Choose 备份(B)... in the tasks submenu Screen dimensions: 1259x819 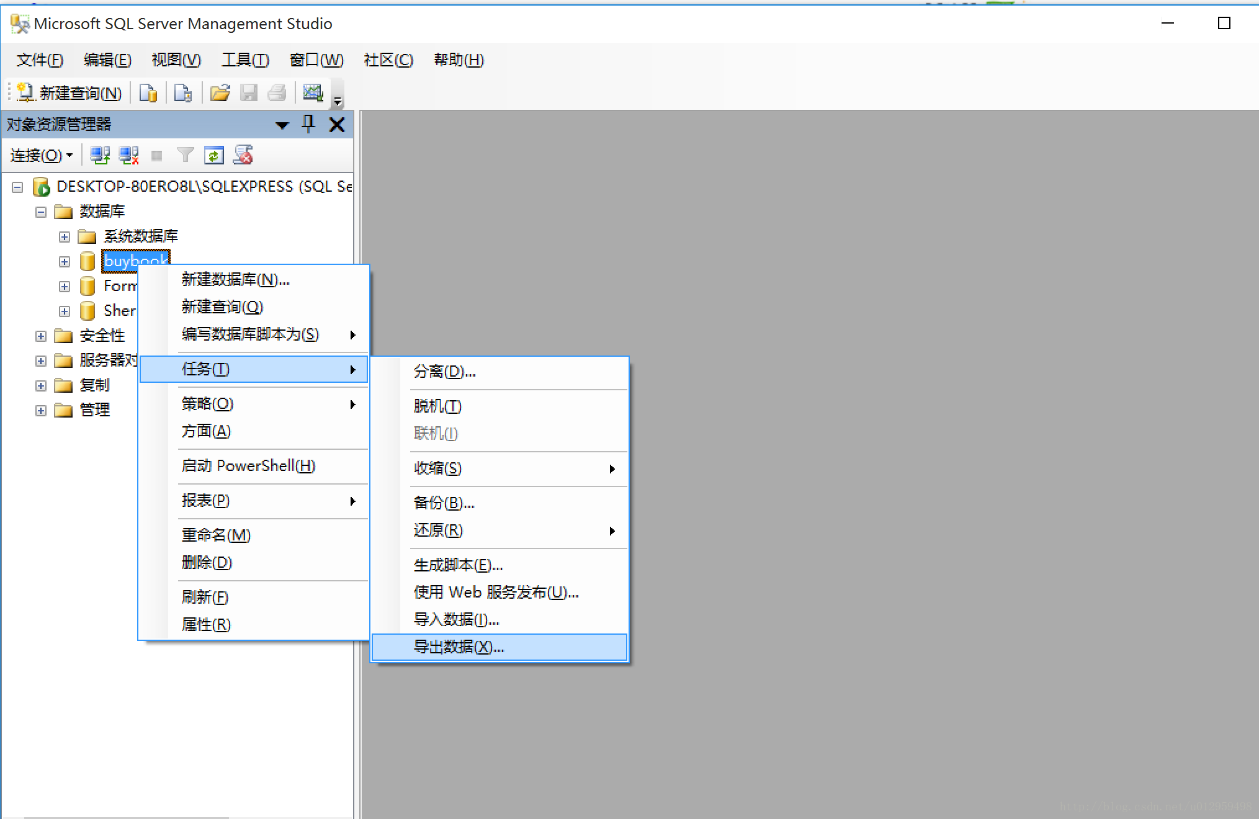[500, 503]
